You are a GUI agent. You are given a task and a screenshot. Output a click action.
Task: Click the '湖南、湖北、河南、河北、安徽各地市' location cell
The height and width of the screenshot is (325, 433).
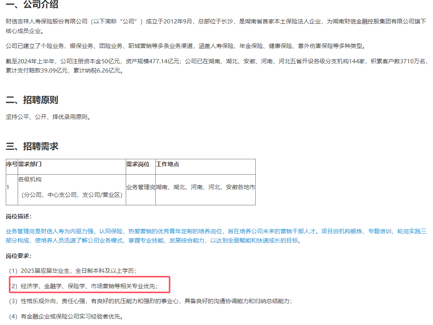click(205, 187)
